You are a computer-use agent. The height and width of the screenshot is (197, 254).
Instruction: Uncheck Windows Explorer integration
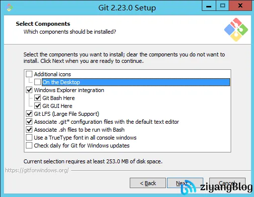(29, 90)
